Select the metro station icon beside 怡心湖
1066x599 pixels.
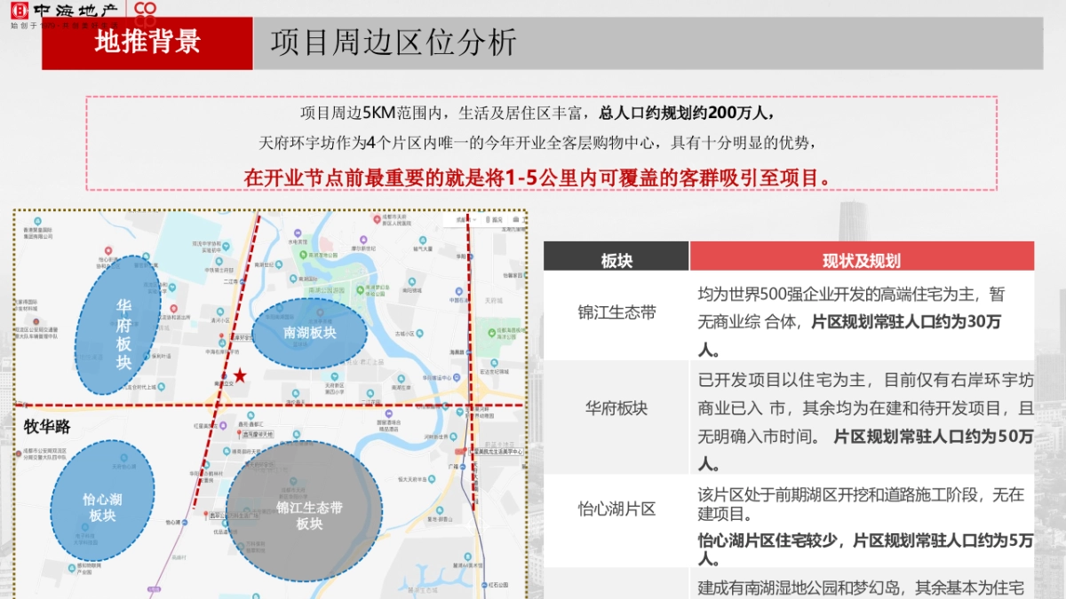185,523
